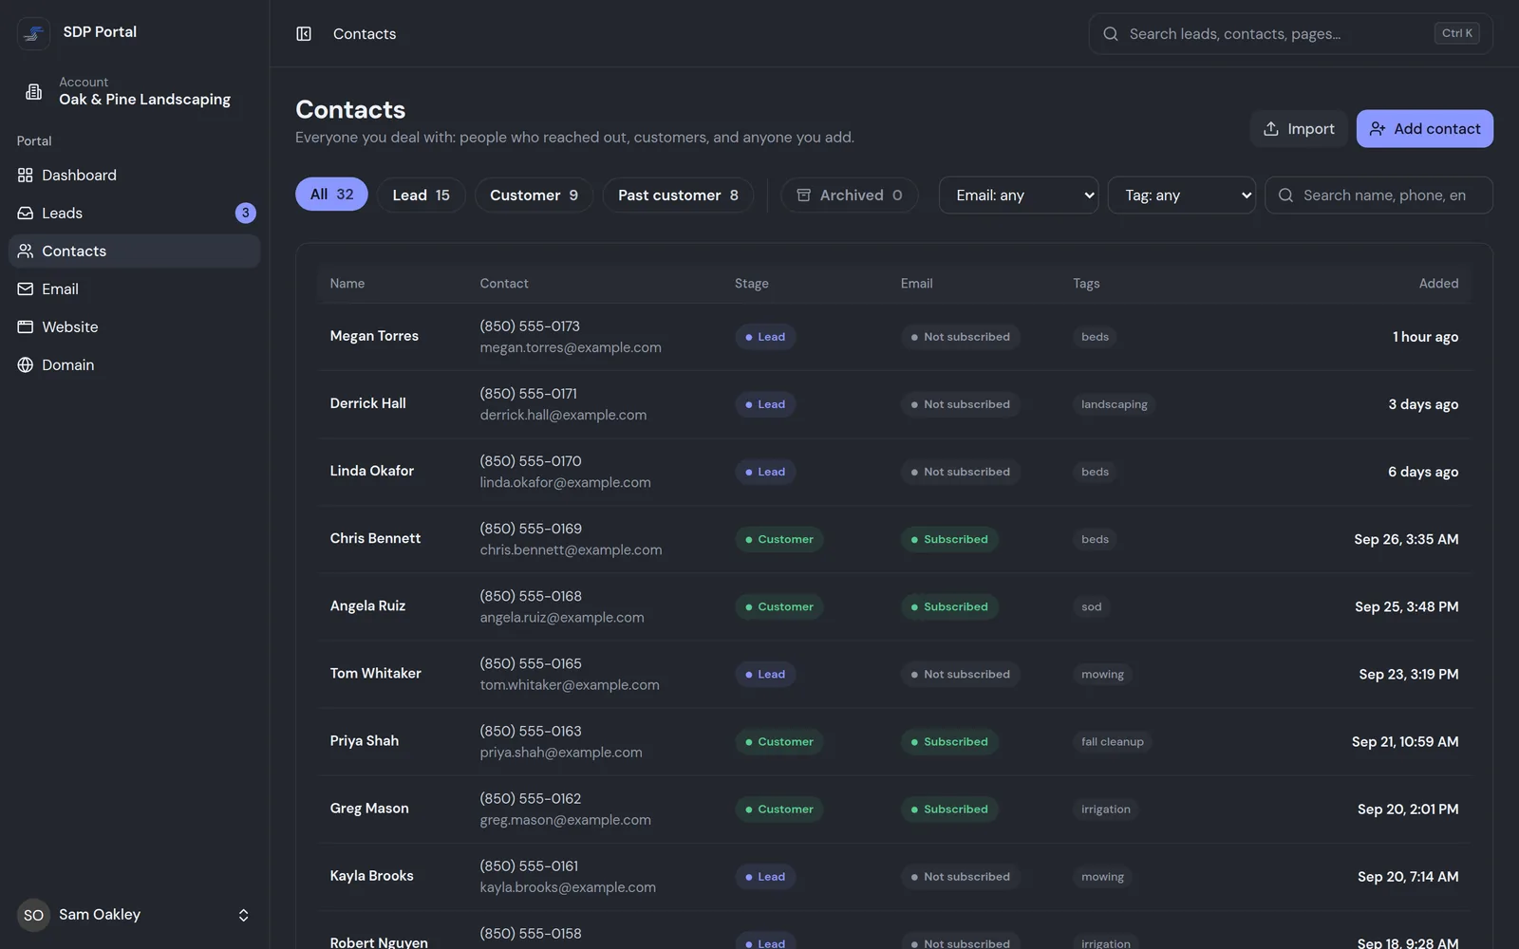
Task: Click the SDP Portal logo icon
Action: click(33, 33)
